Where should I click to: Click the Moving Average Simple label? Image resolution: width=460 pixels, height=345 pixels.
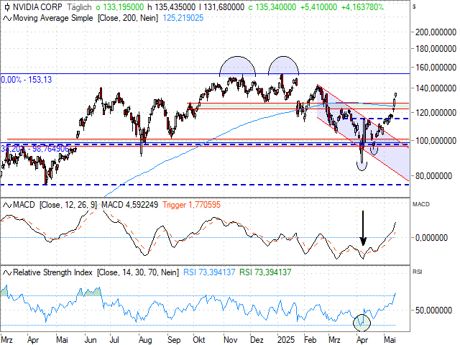[x=53, y=18]
